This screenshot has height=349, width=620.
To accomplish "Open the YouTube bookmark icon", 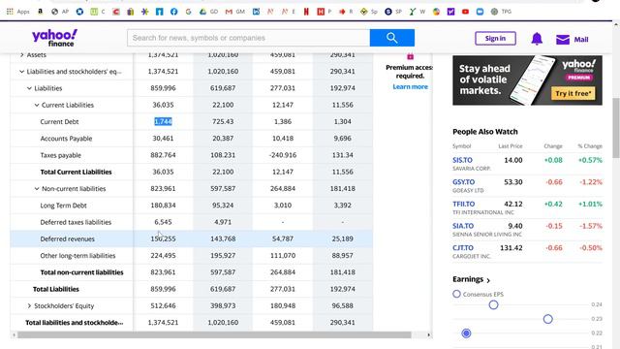I will (x=465, y=12).
